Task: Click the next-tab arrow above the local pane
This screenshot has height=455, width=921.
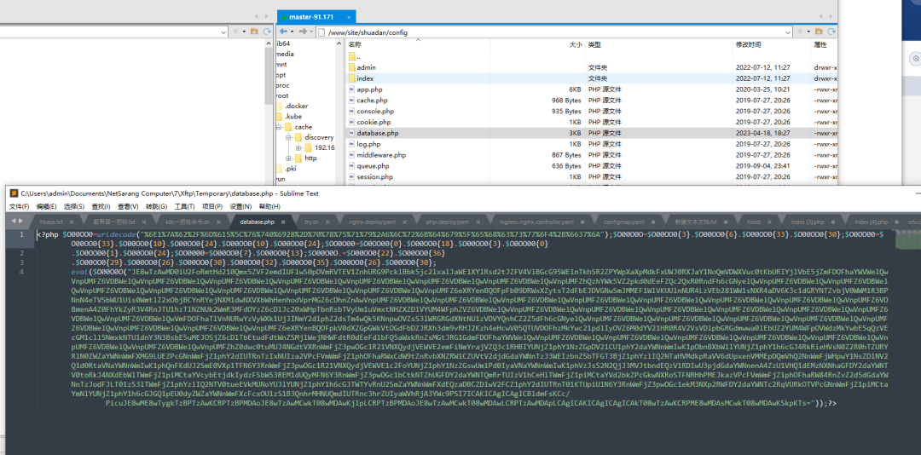Action: tap(267, 16)
